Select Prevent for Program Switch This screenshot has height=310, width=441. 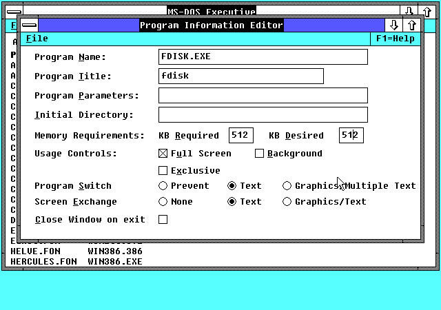(x=163, y=186)
